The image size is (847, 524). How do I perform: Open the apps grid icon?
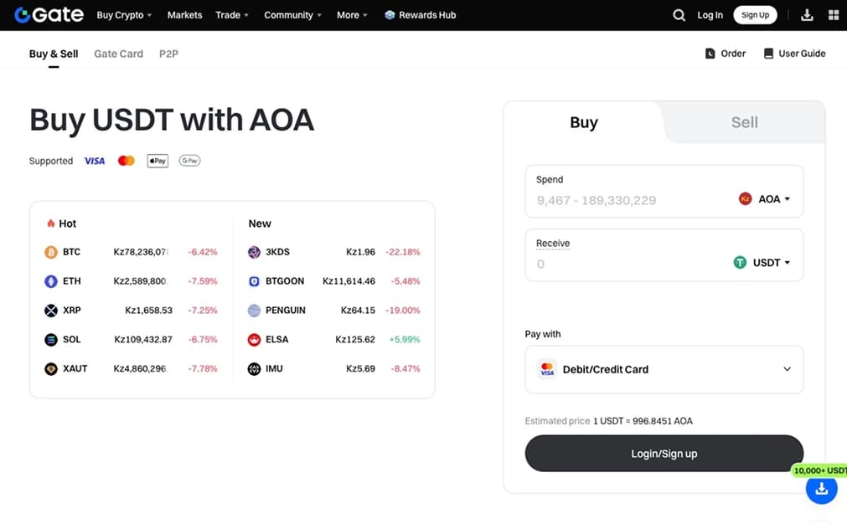click(834, 15)
